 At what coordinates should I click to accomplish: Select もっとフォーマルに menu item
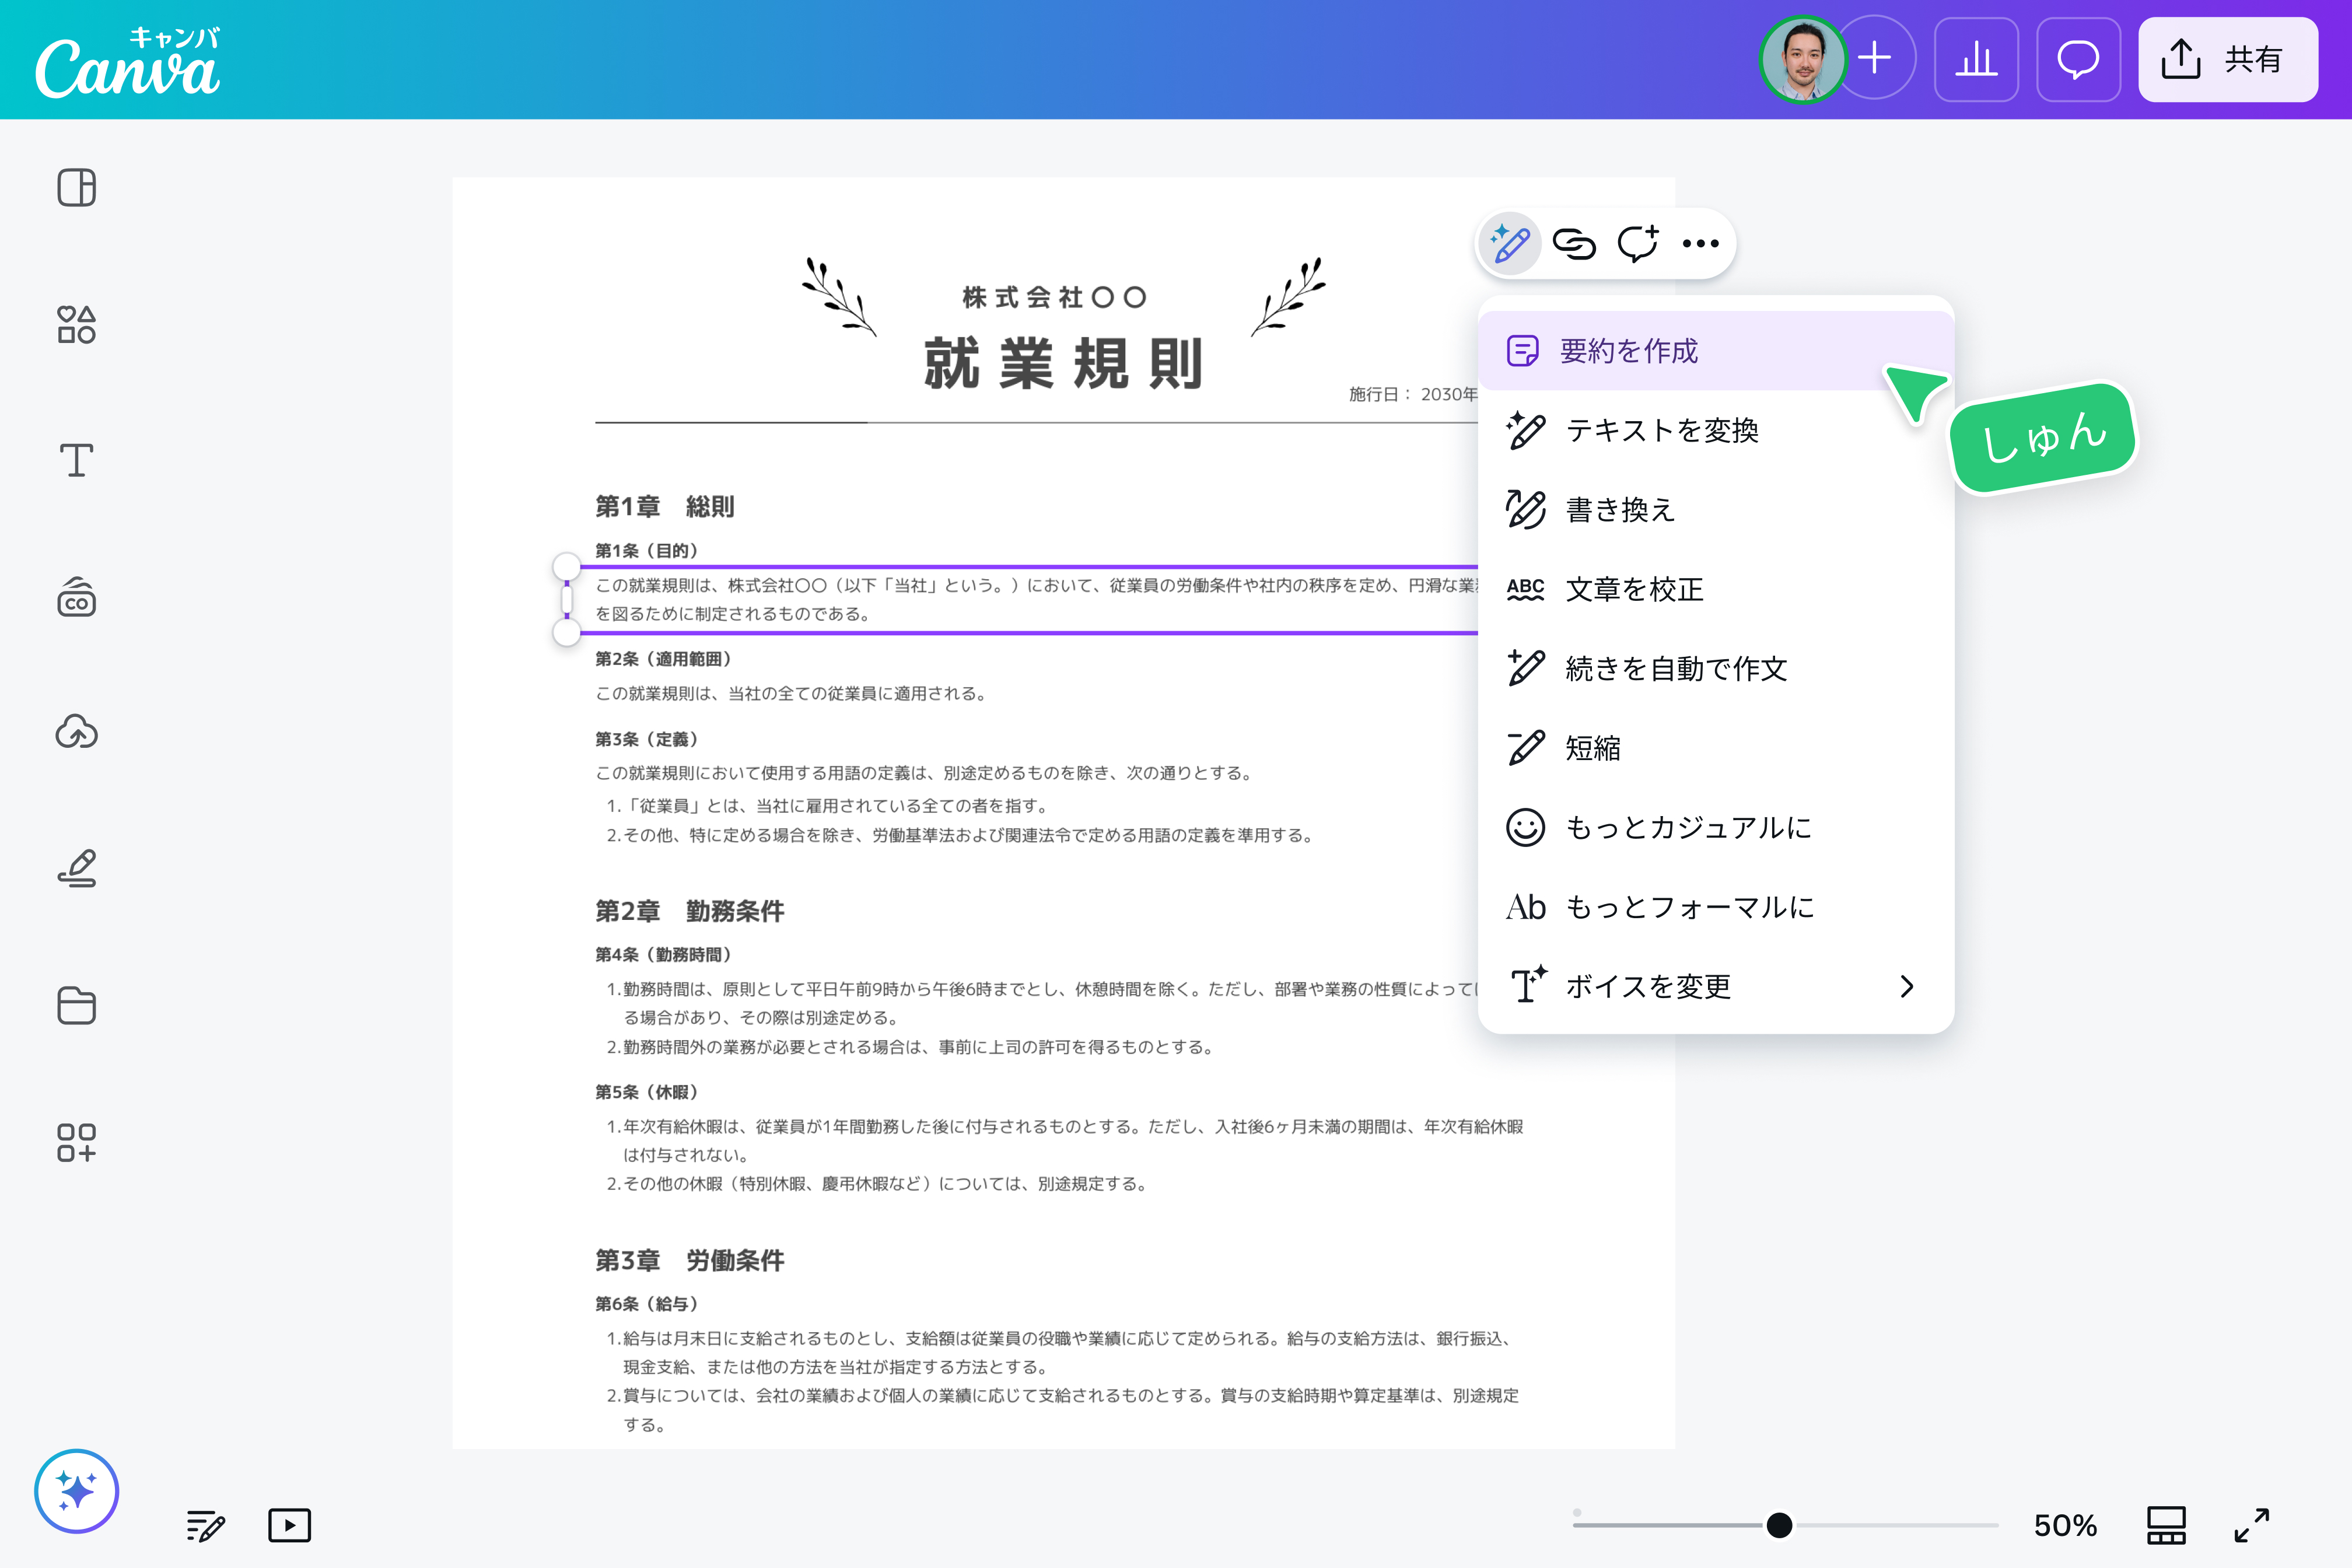coord(1716,907)
